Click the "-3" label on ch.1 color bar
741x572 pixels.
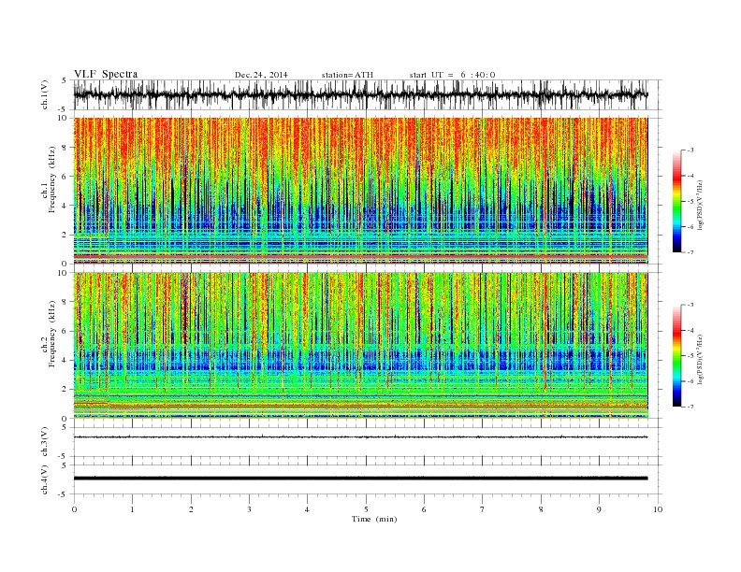[x=690, y=150]
